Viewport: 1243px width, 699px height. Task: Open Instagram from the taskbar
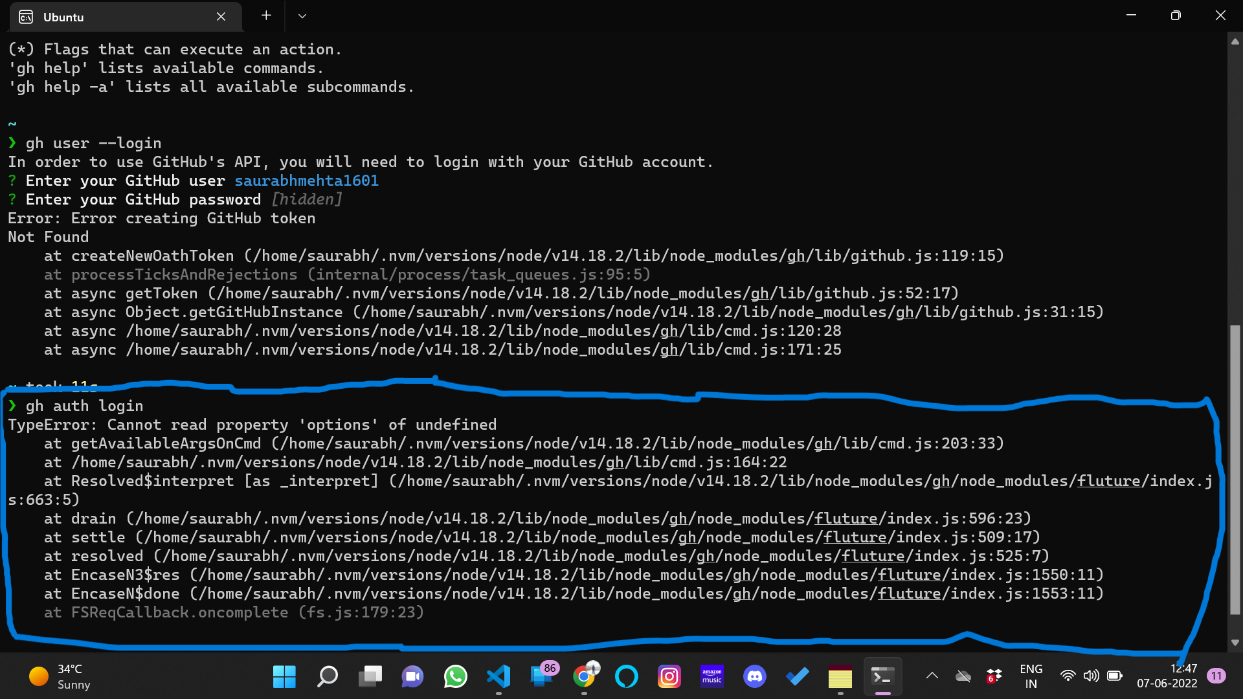[669, 676]
